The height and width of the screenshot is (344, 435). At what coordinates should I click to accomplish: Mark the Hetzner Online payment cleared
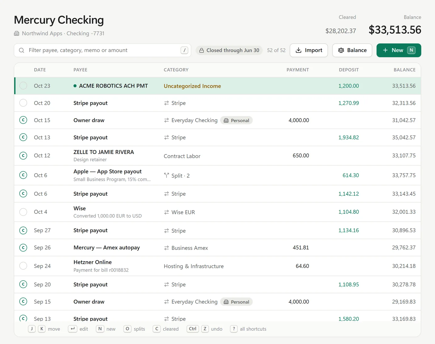pos(23,266)
